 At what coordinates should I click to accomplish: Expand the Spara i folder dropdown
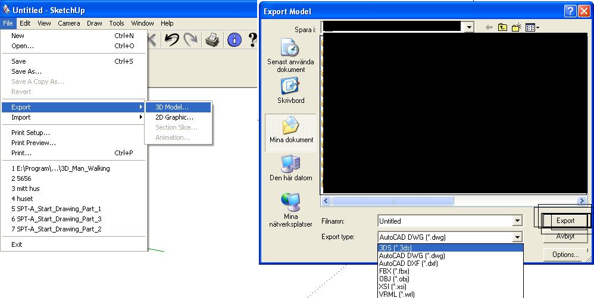470,27
